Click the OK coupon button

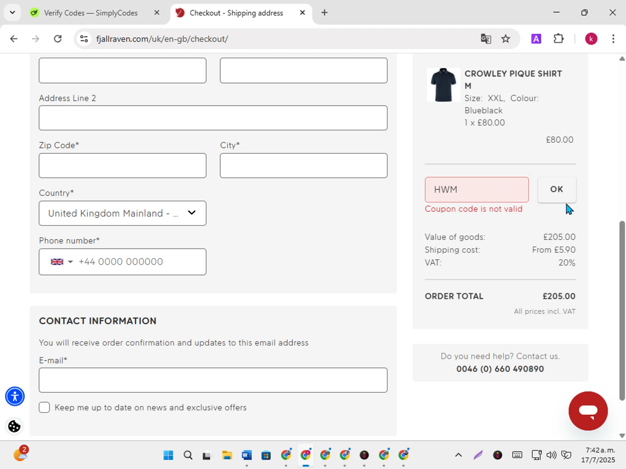click(x=557, y=189)
